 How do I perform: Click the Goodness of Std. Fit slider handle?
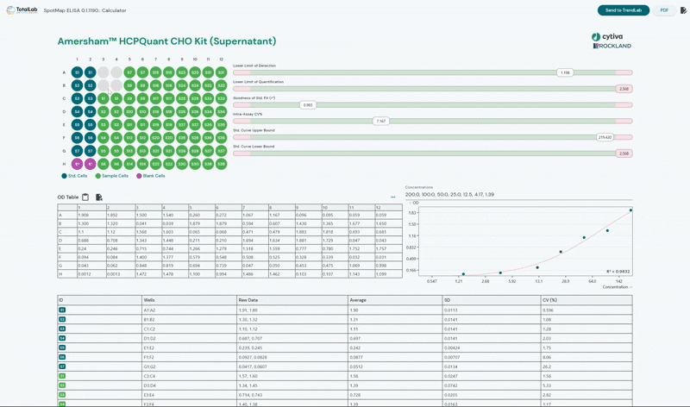(x=308, y=105)
